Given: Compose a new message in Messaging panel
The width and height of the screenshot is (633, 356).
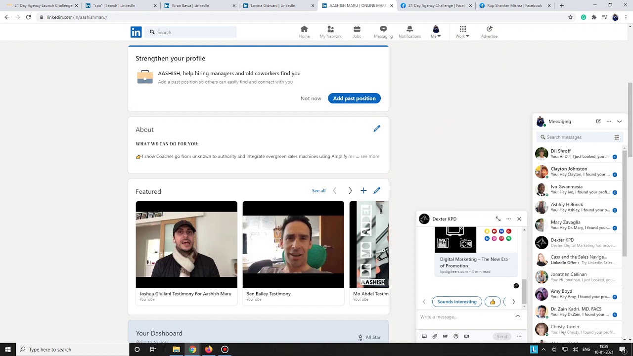Looking at the screenshot, I should pos(598,121).
